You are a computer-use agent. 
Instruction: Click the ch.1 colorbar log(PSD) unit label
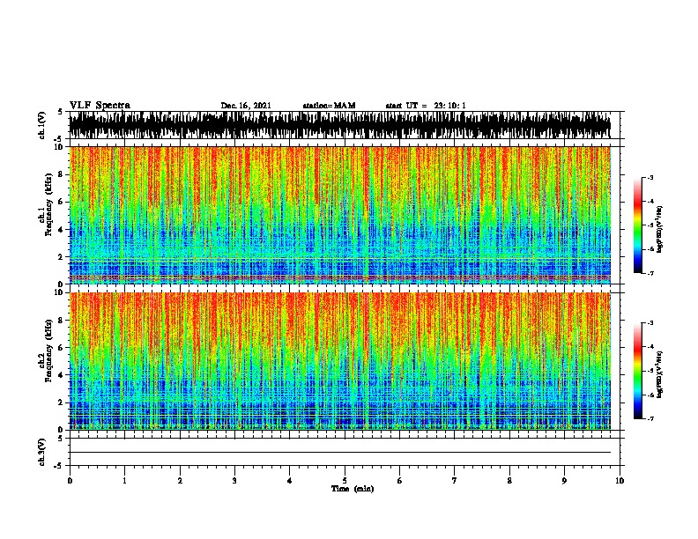[x=660, y=229]
